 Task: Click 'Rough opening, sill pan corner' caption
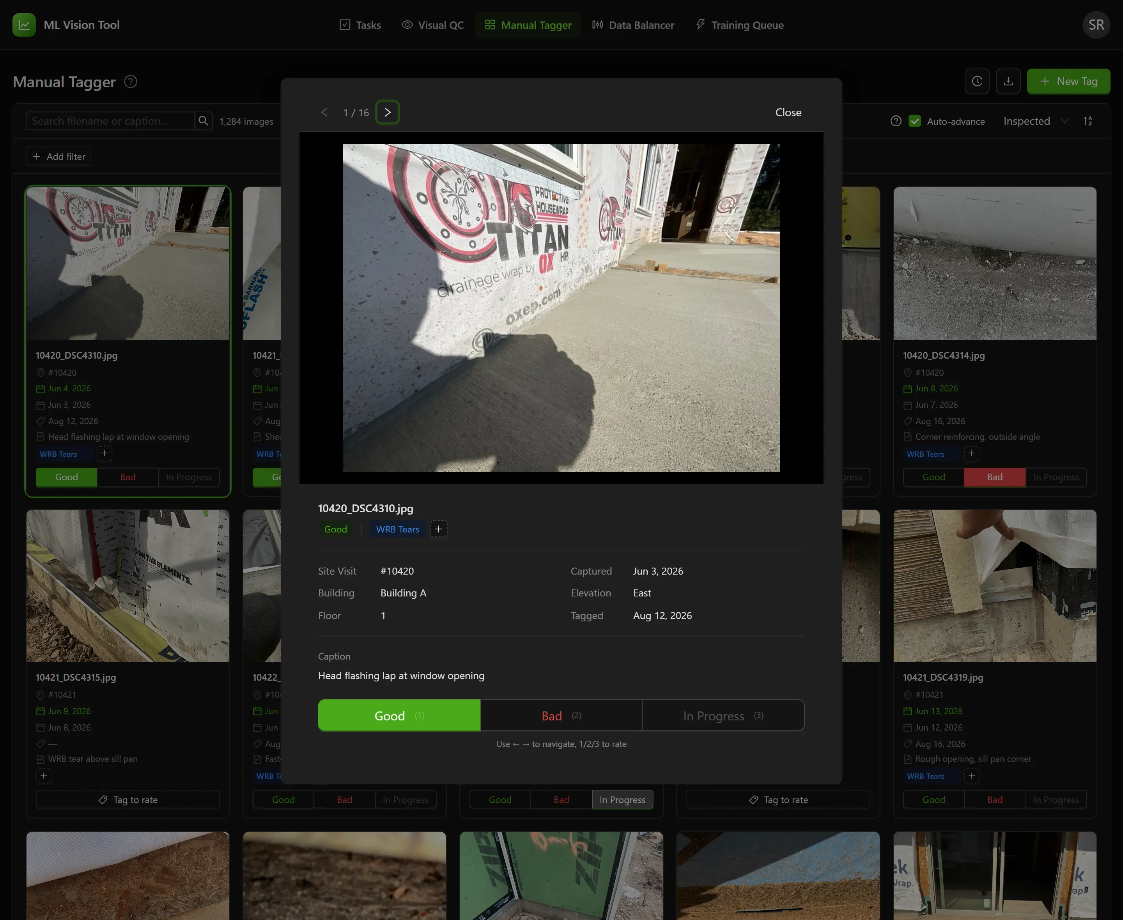click(x=973, y=759)
